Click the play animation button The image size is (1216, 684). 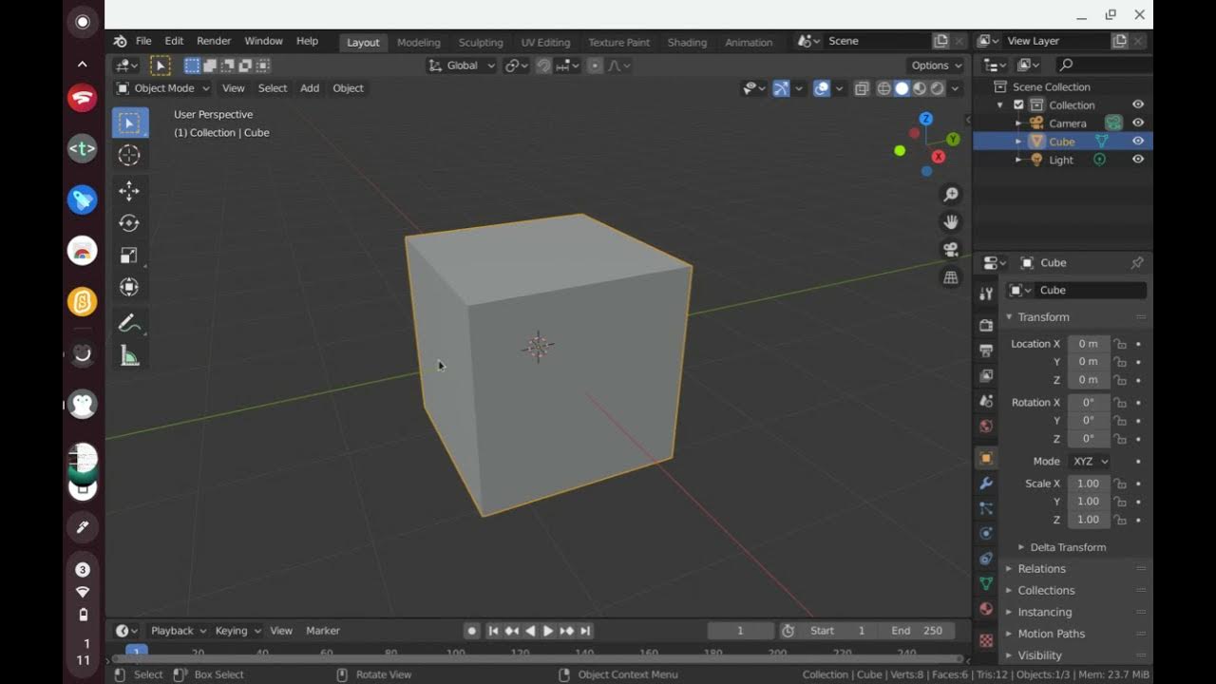tap(548, 631)
